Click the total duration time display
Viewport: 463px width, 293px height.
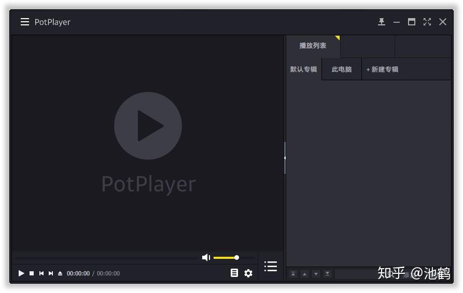pos(108,273)
